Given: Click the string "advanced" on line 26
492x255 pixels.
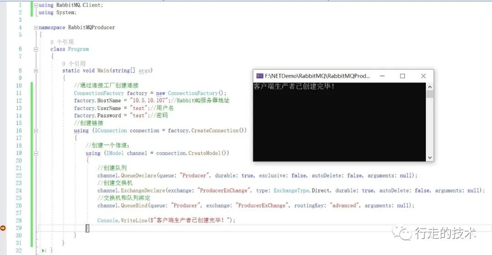Looking at the screenshot, I should 344,205.
